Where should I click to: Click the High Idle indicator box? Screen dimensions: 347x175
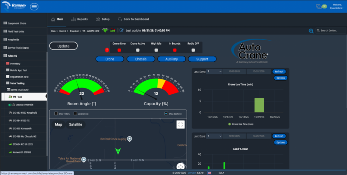click(x=156, y=50)
